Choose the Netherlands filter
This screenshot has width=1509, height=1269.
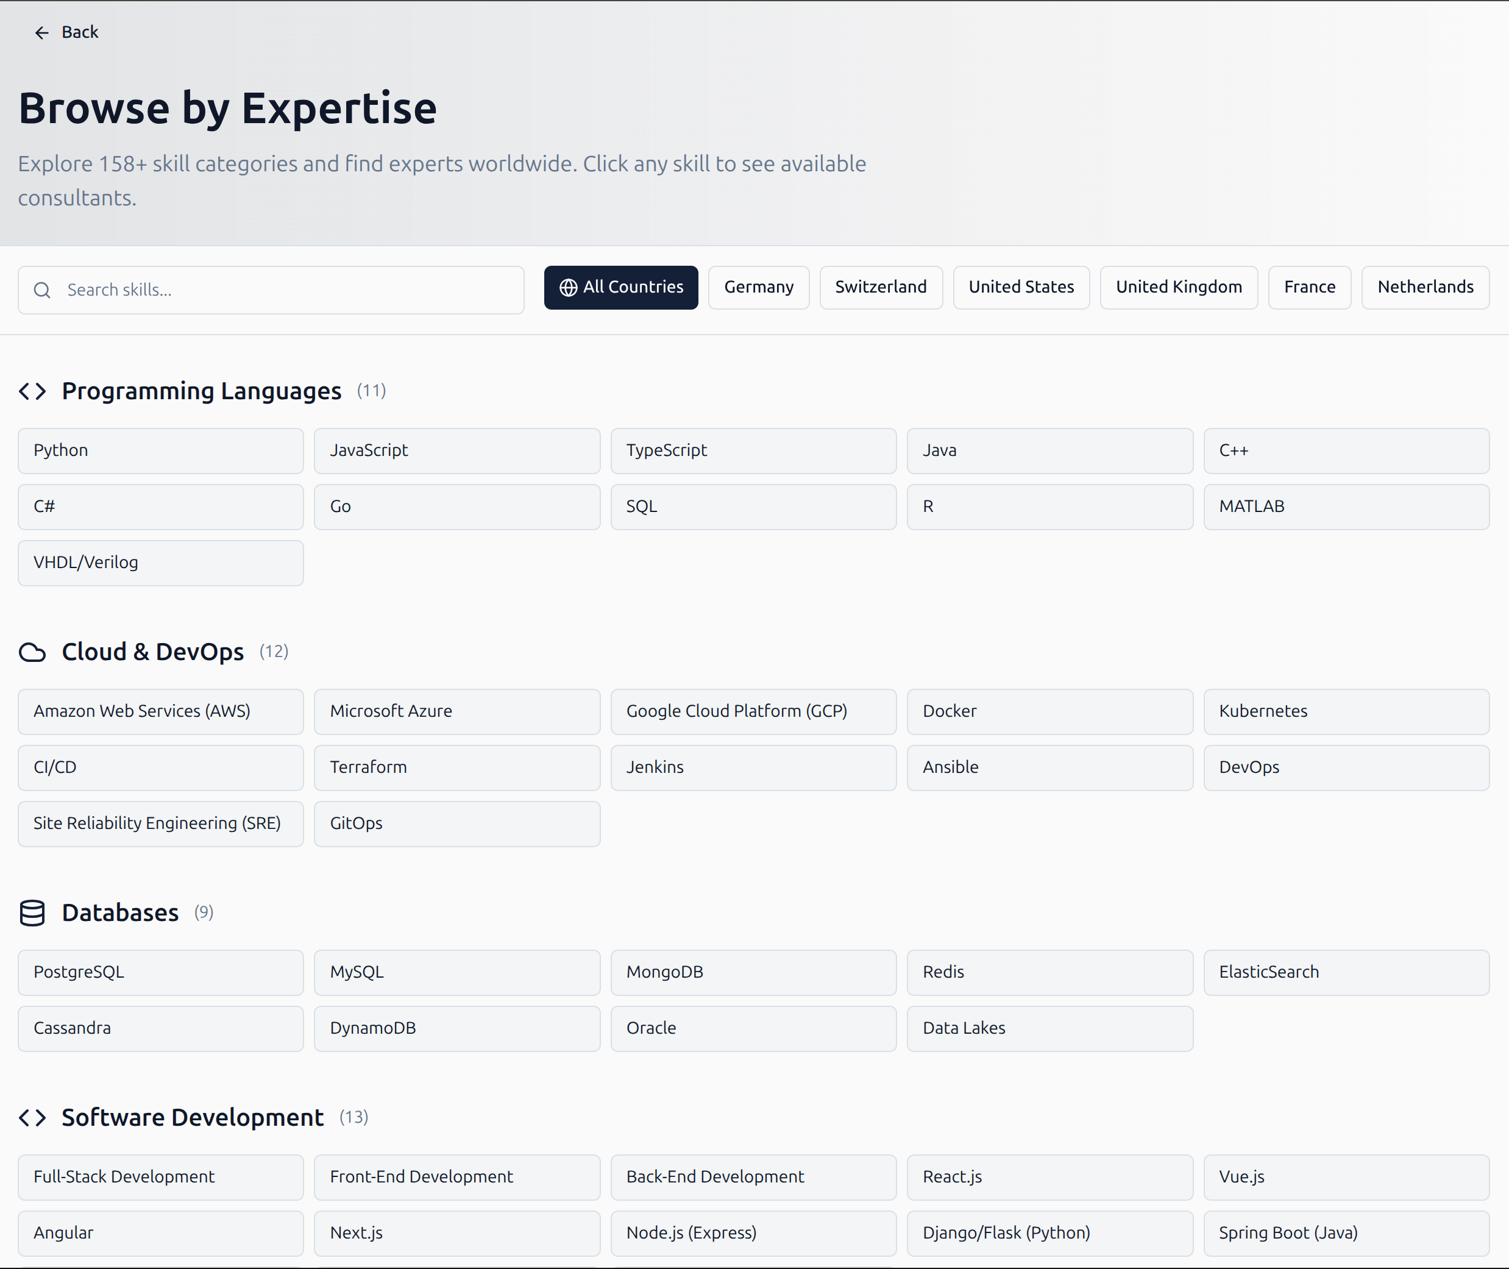[x=1425, y=287]
